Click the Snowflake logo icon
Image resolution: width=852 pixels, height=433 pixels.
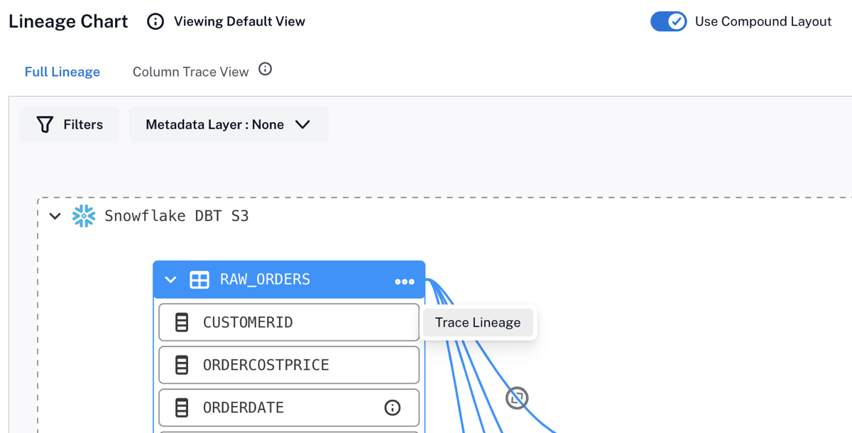pyautogui.click(x=84, y=216)
